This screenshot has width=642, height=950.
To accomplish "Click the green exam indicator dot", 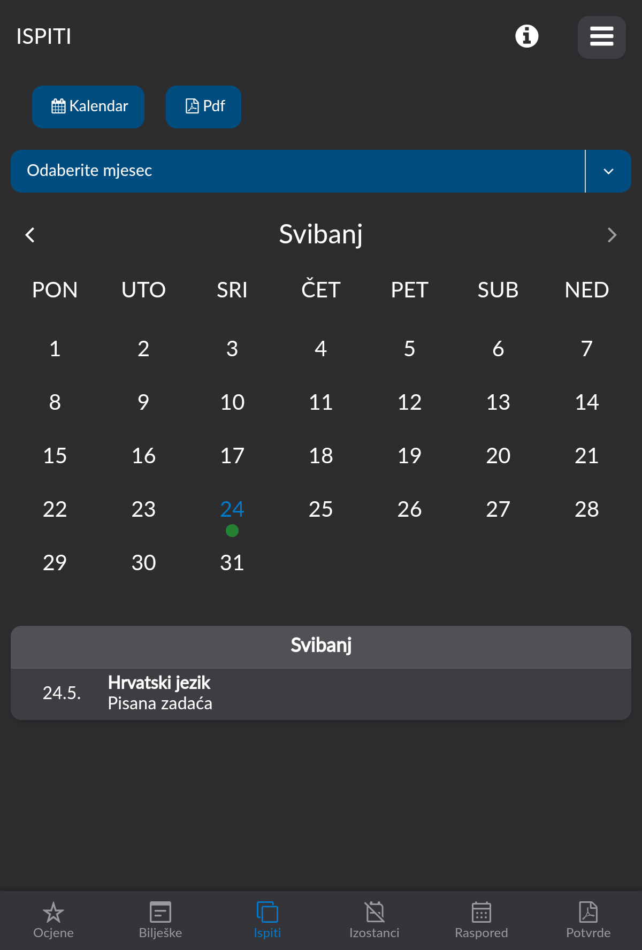I will click(x=232, y=531).
